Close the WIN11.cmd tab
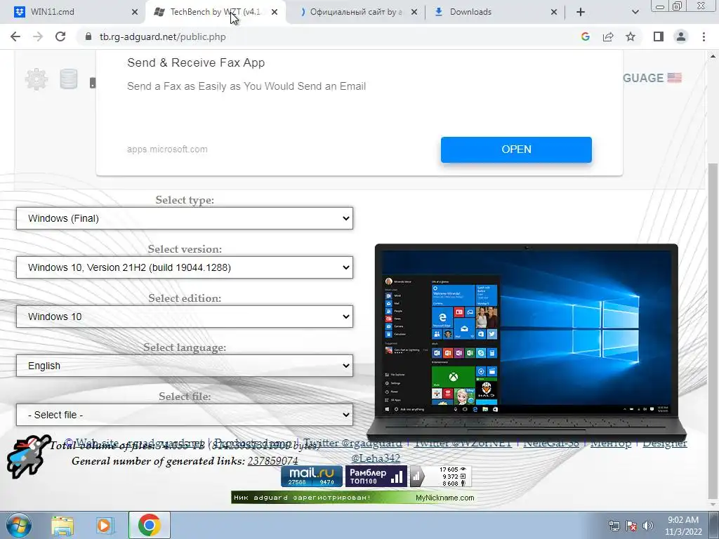Image resolution: width=719 pixels, height=539 pixels. pyautogui.click(x=135, y=12)
